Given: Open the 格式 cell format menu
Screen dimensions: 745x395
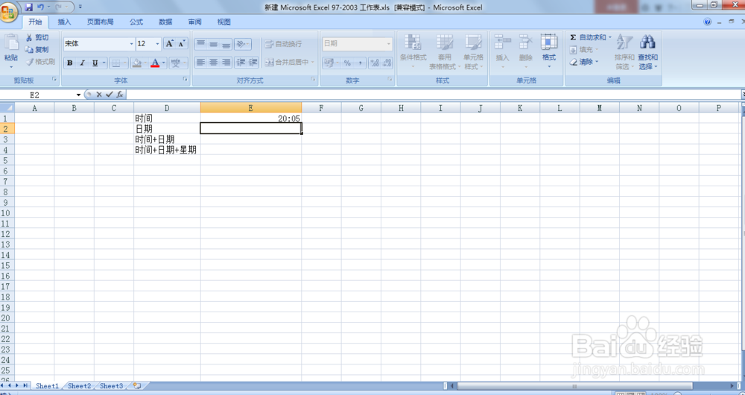Looking at the screenshot, I should click(549, 52).
